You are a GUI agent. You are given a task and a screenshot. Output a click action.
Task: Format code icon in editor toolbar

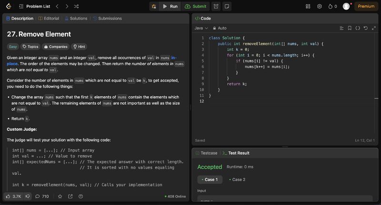click(341, 28)
